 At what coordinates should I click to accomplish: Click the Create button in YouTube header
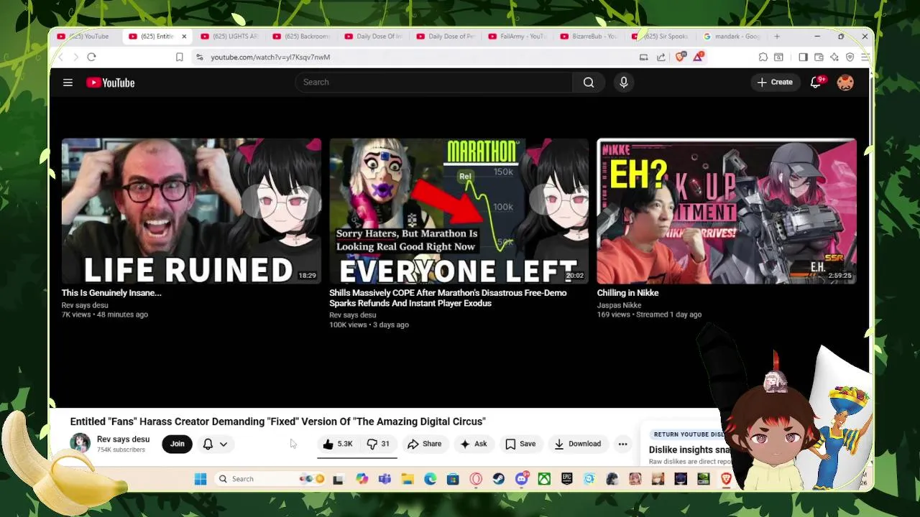click(x=775, y=83)
